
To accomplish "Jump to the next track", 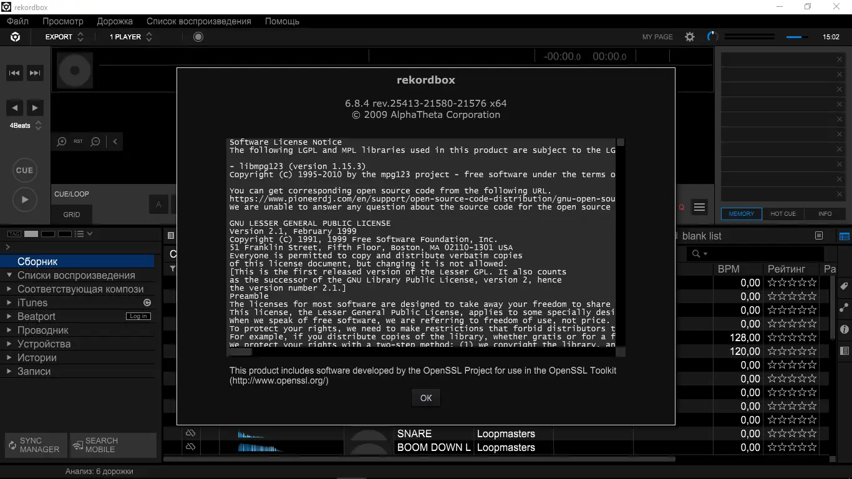I will [35, 73].
